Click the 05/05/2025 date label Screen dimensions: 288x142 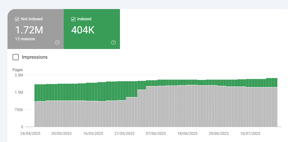pos(62,133)
